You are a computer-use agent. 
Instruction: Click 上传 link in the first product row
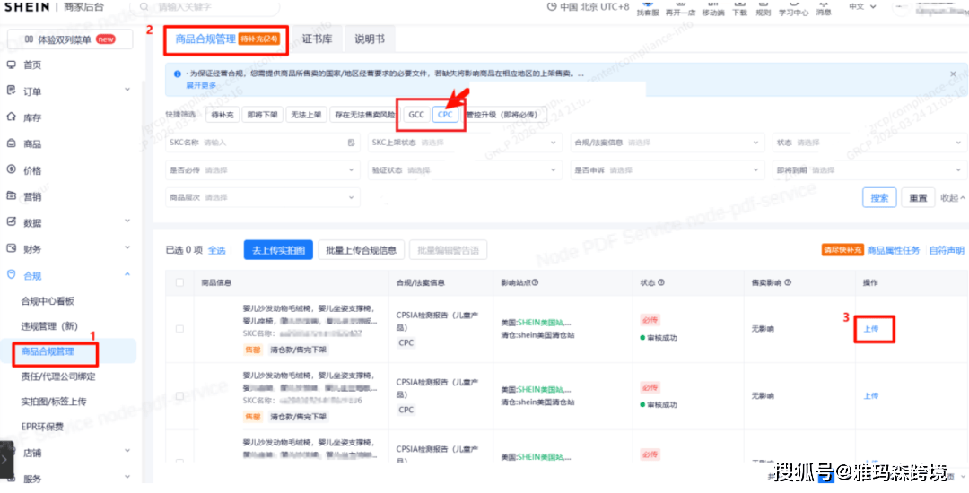pyautogui.click(x=870, y=329)
